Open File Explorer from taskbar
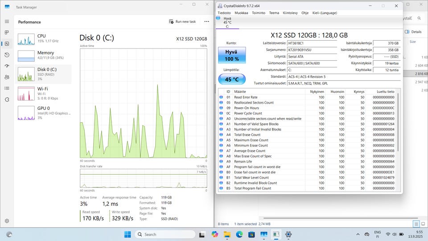Screen dimensions: 428x241 coord(227,234)
